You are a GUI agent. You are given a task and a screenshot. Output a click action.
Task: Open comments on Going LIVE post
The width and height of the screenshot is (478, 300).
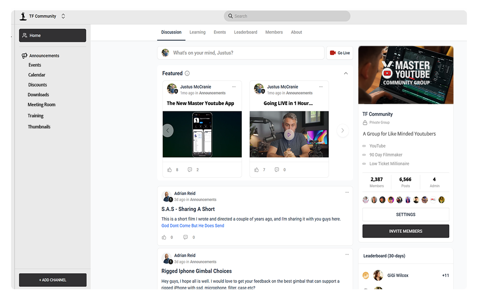277,170
